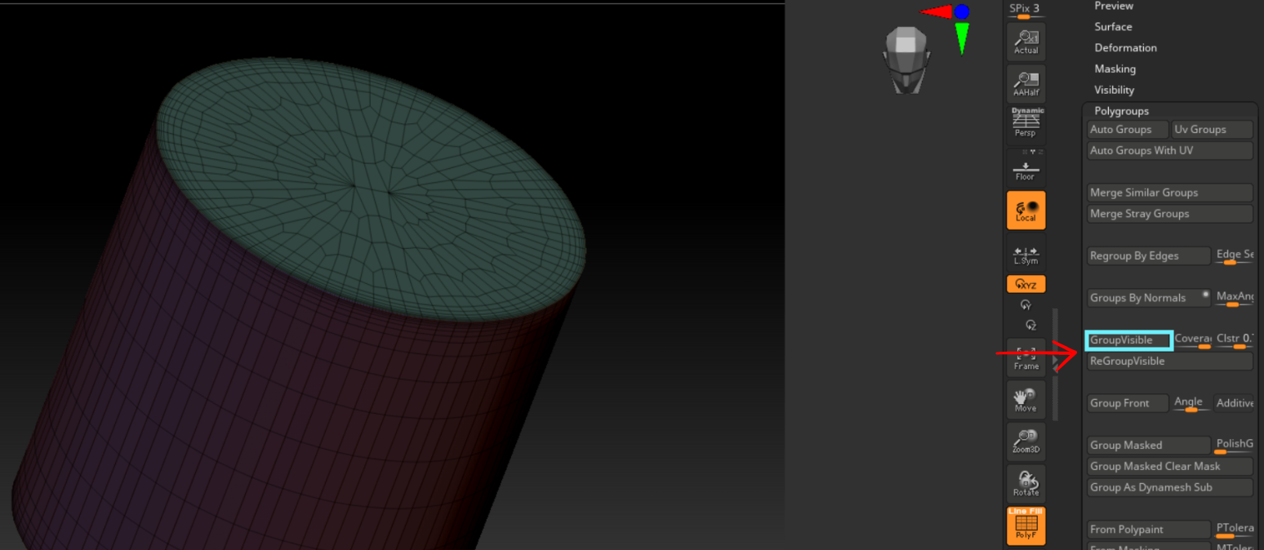Click the Group Masked button

[1149, 446]
